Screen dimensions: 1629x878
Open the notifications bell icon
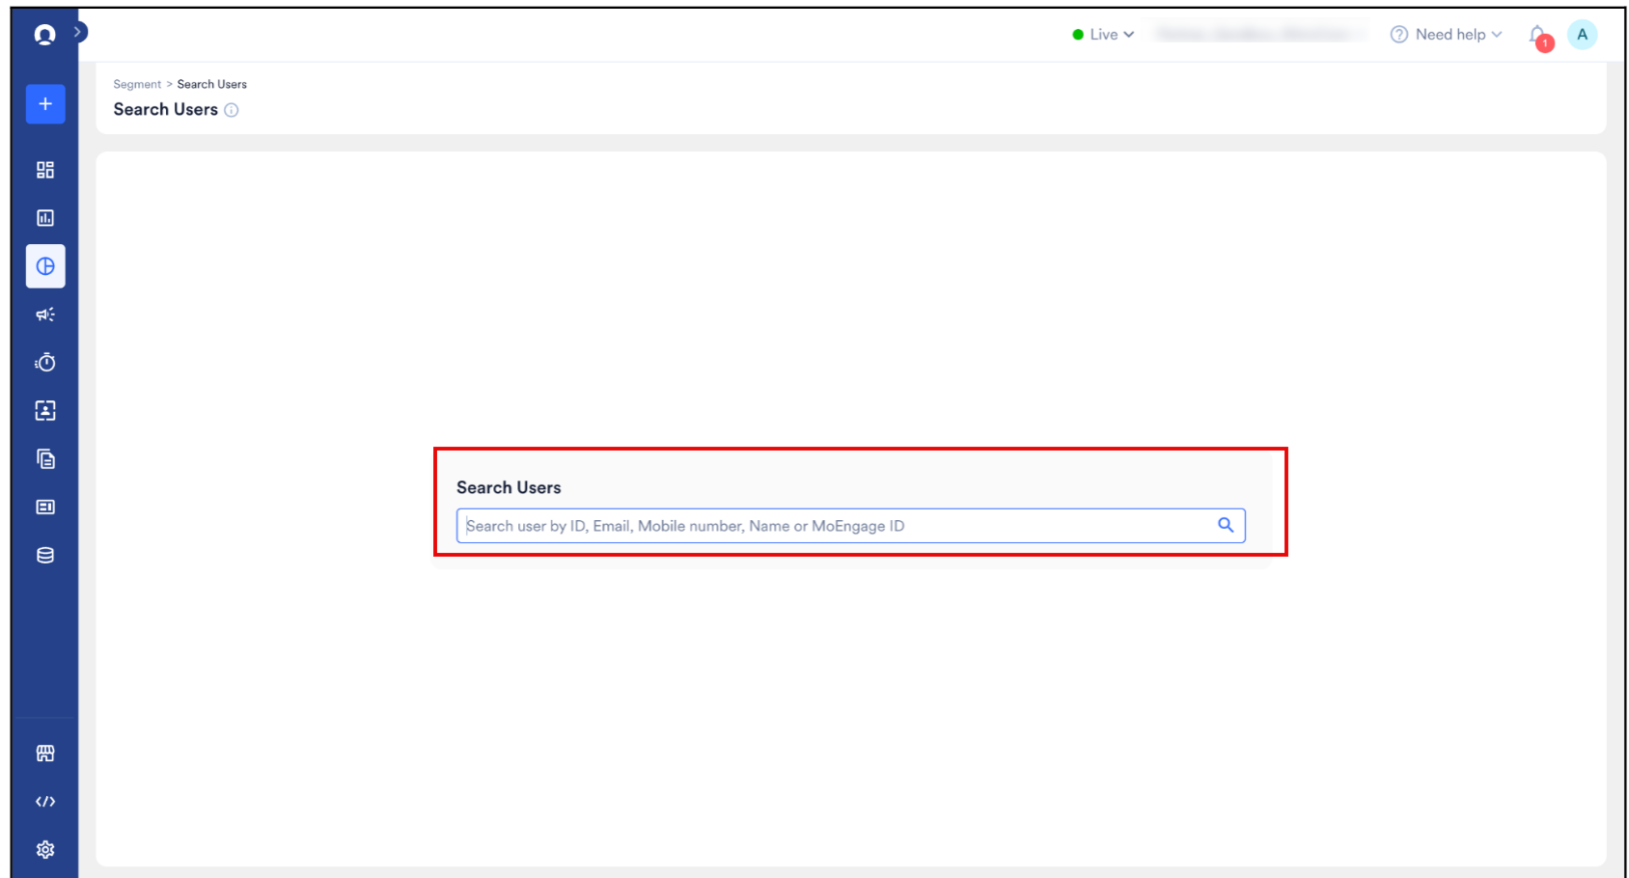click(1538, 36)
